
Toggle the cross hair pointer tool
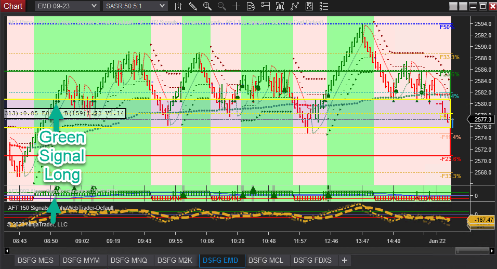click(x=236, y=6)
